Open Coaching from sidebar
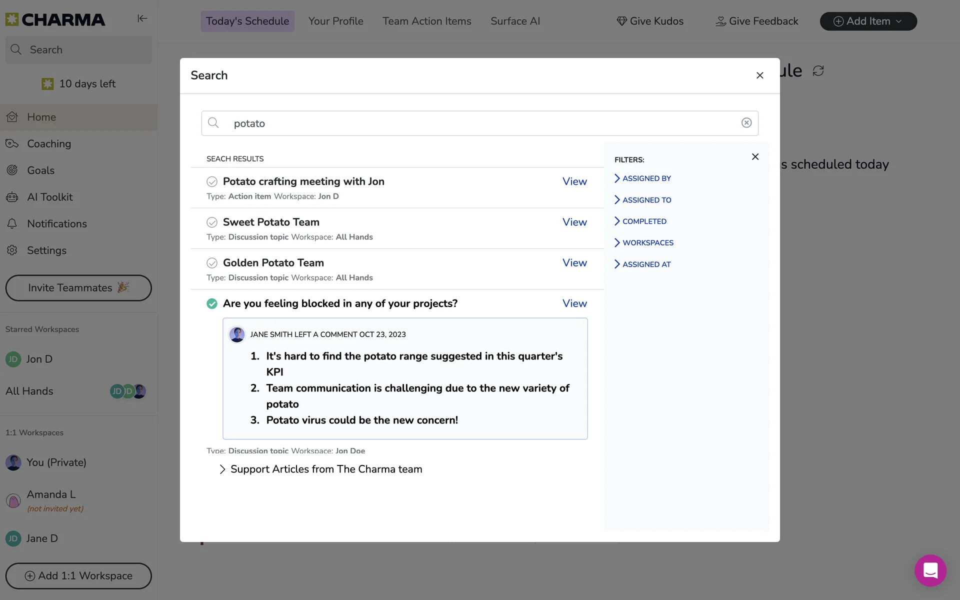The image size is (960, 600). pos(48,144)
